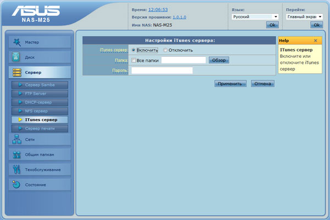The image size is (330, 220).
Task: Go to NFS сервер submenu
Action: pos(40,111)
